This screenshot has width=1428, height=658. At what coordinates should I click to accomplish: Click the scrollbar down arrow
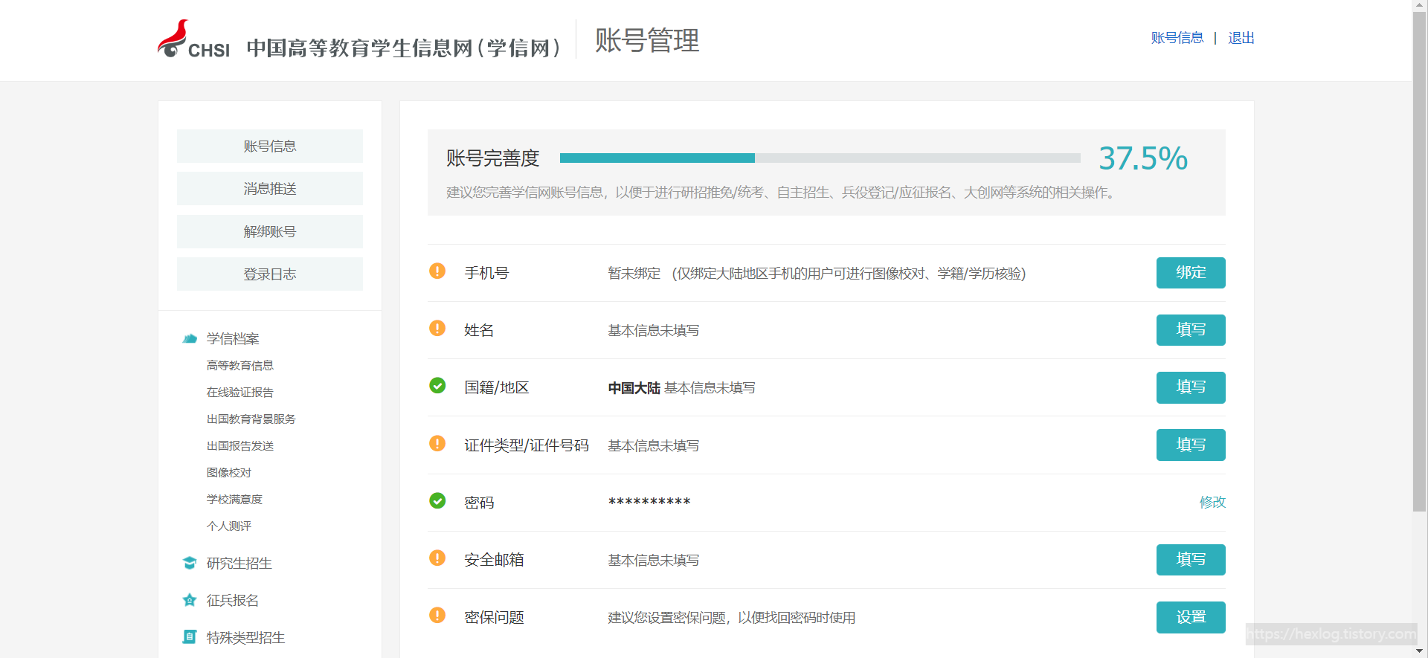[x=1420, y=651]
